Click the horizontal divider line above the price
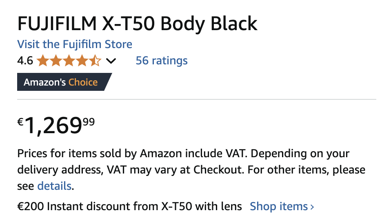This screenshot has height=224, width=382. [196, 99]
